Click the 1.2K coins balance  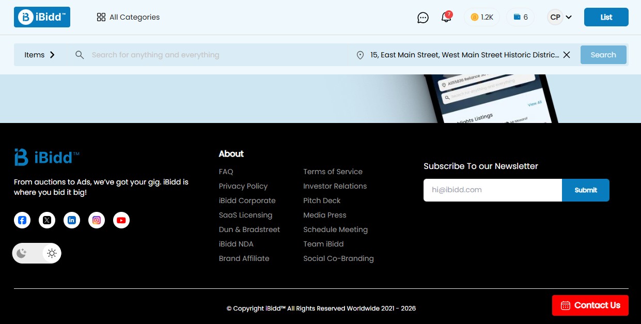pyautogui.click(x=481, y=17)
